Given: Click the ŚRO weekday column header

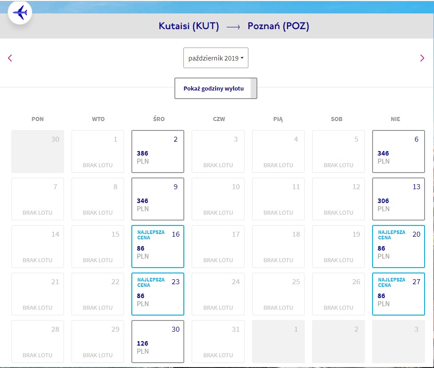Looking at the screenshot, I should [x=159, y=119].
